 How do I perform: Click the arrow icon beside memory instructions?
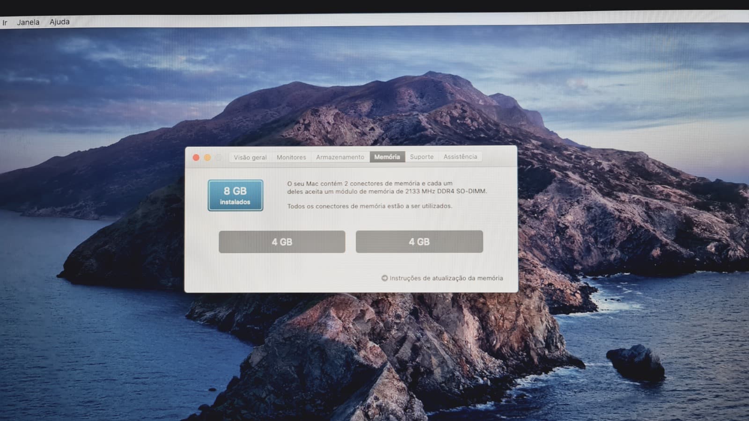pos(384,278)
